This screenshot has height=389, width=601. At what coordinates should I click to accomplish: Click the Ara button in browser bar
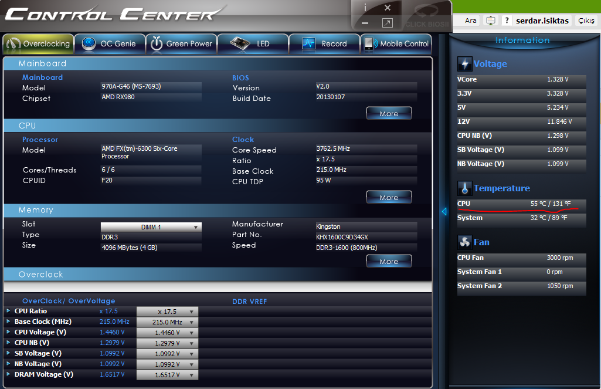click(x=471, y=21)
